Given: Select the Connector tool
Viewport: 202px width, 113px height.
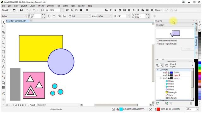Looking at the screenshot, I should pos(3,77).
